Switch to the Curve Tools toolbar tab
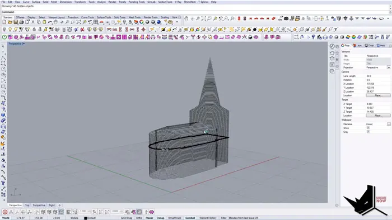392x220 pixels. [87, 17]
